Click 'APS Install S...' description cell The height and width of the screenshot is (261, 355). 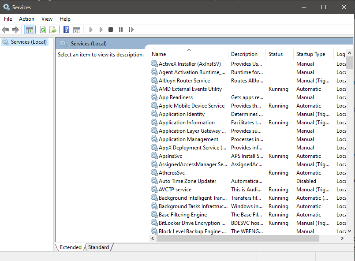click(x=247, y=156)
